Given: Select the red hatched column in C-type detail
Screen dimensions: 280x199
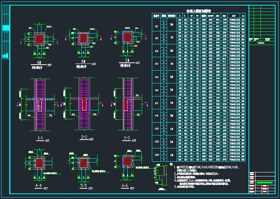Looking at the screenshot, I should coord(127,37).
